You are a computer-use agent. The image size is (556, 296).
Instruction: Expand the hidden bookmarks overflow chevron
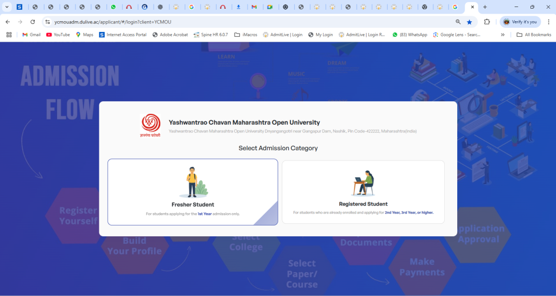coord(503,35)
